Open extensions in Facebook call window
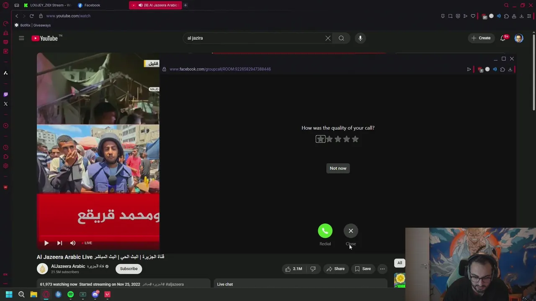This screenshot has width=536, height=301. pyautogui.click(x=502, y=69)
